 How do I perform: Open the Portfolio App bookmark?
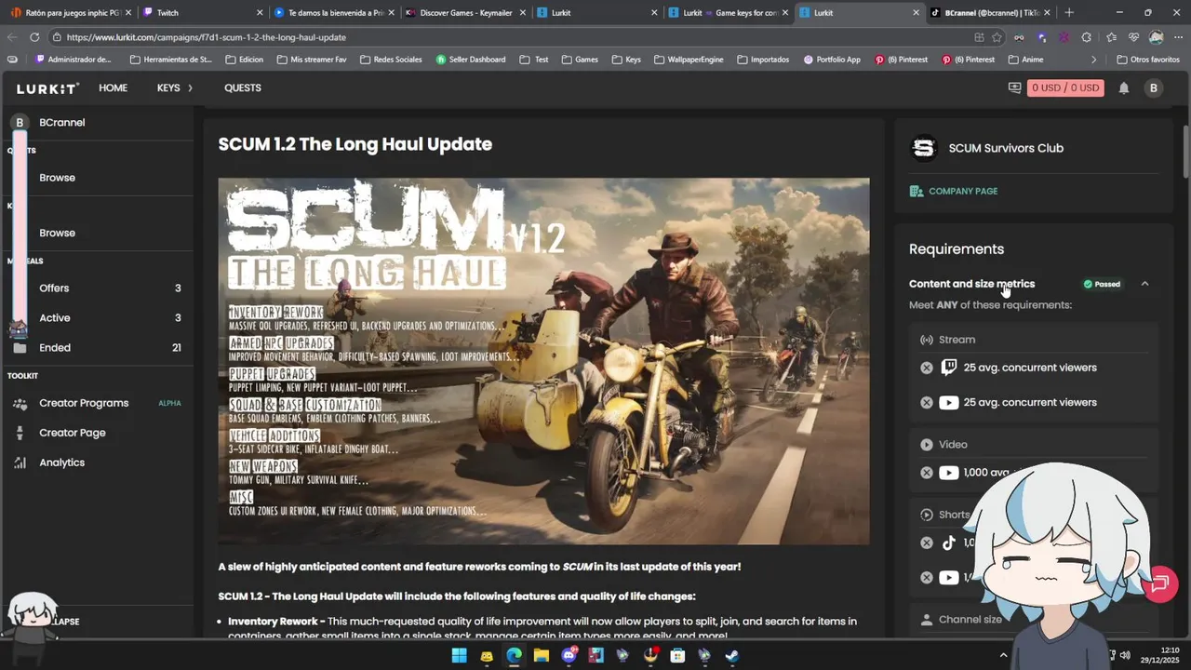point(831,60)
